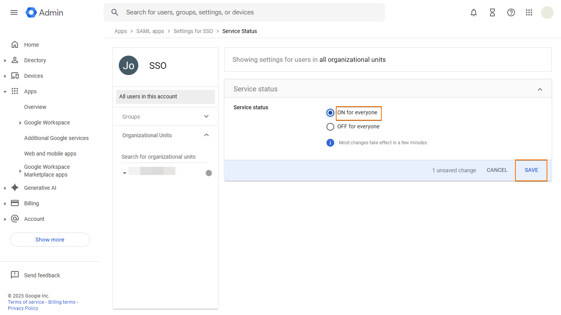Open the Help menu question mark
The width and height of the screenshot is (561, 315).
pyautogui.click(x=511, y=12)
